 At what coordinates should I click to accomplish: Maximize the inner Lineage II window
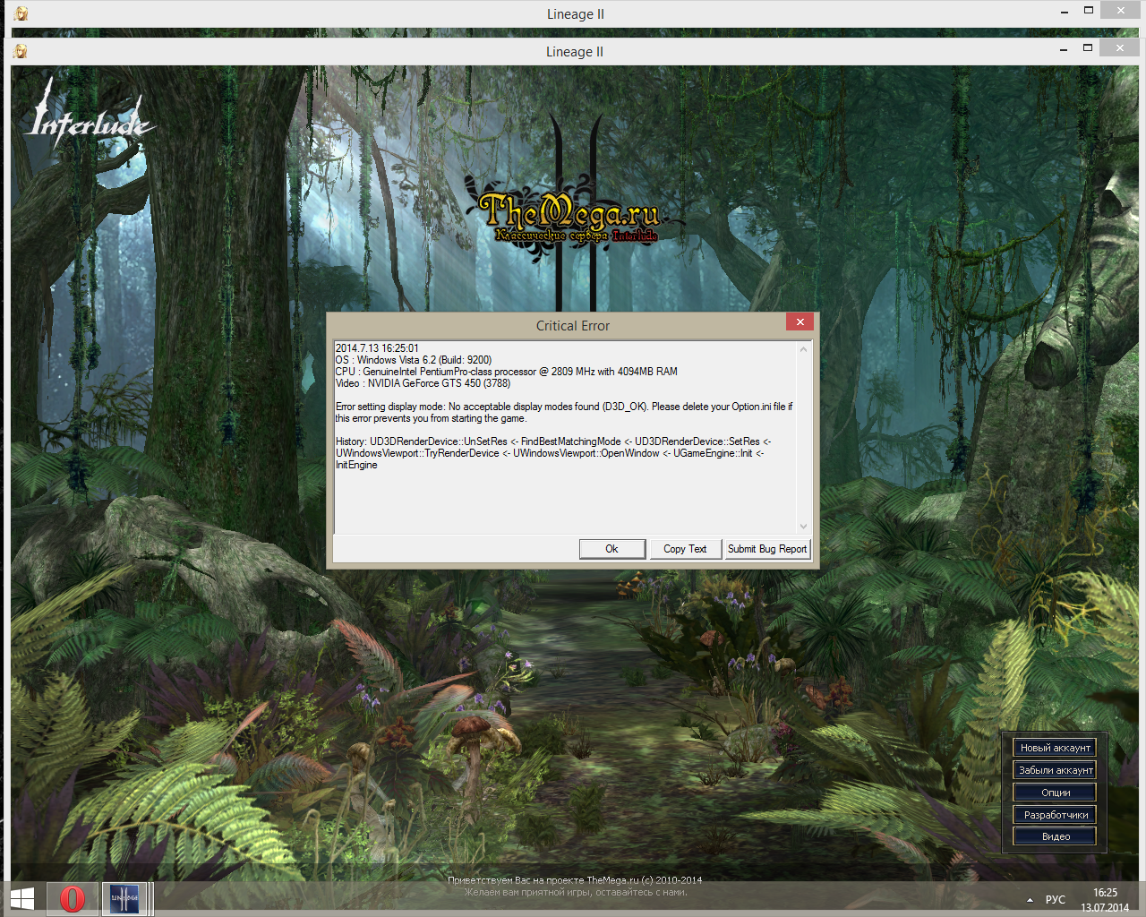coord(1088,48)
